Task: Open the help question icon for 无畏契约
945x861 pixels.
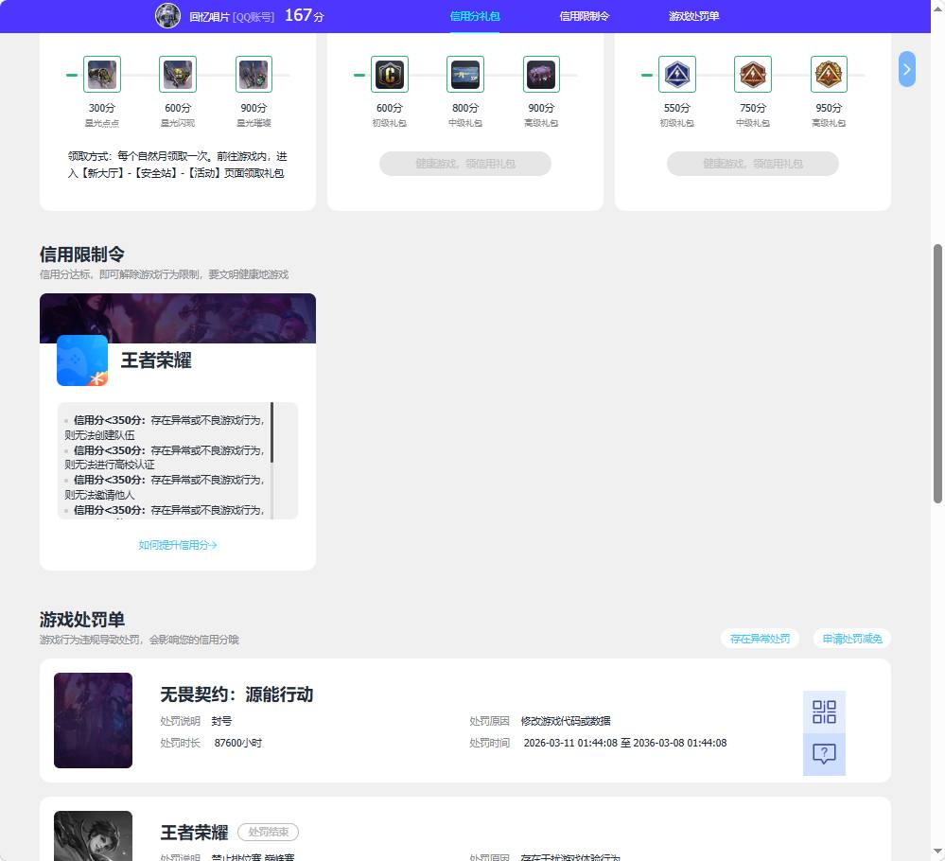Action: coord(824,754)
